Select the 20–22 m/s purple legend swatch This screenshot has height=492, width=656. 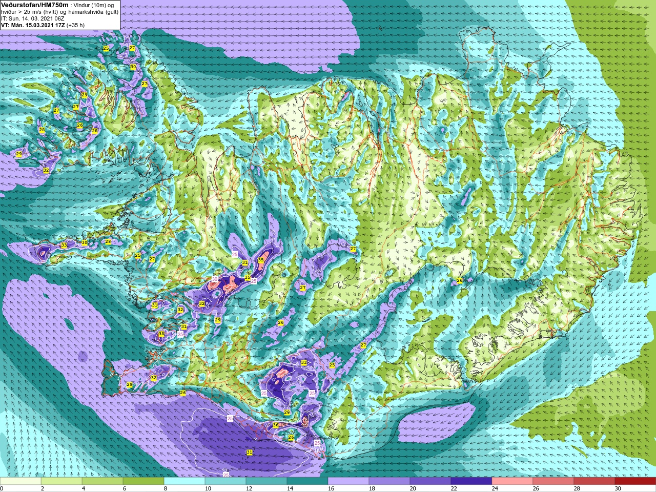point(430,481)
